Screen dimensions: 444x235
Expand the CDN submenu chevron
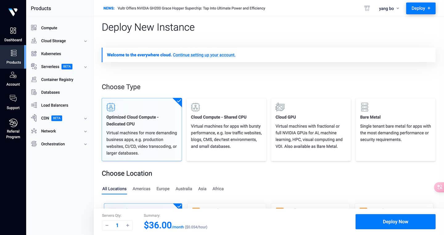[85, 119]
